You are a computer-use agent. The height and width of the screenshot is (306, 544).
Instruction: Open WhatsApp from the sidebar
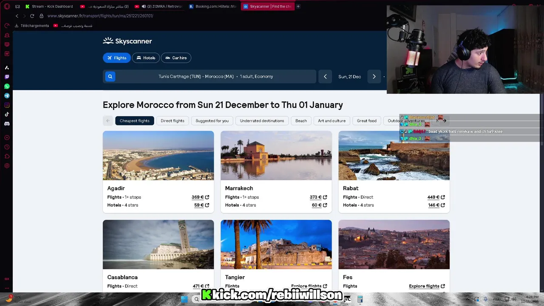[7, 86]
